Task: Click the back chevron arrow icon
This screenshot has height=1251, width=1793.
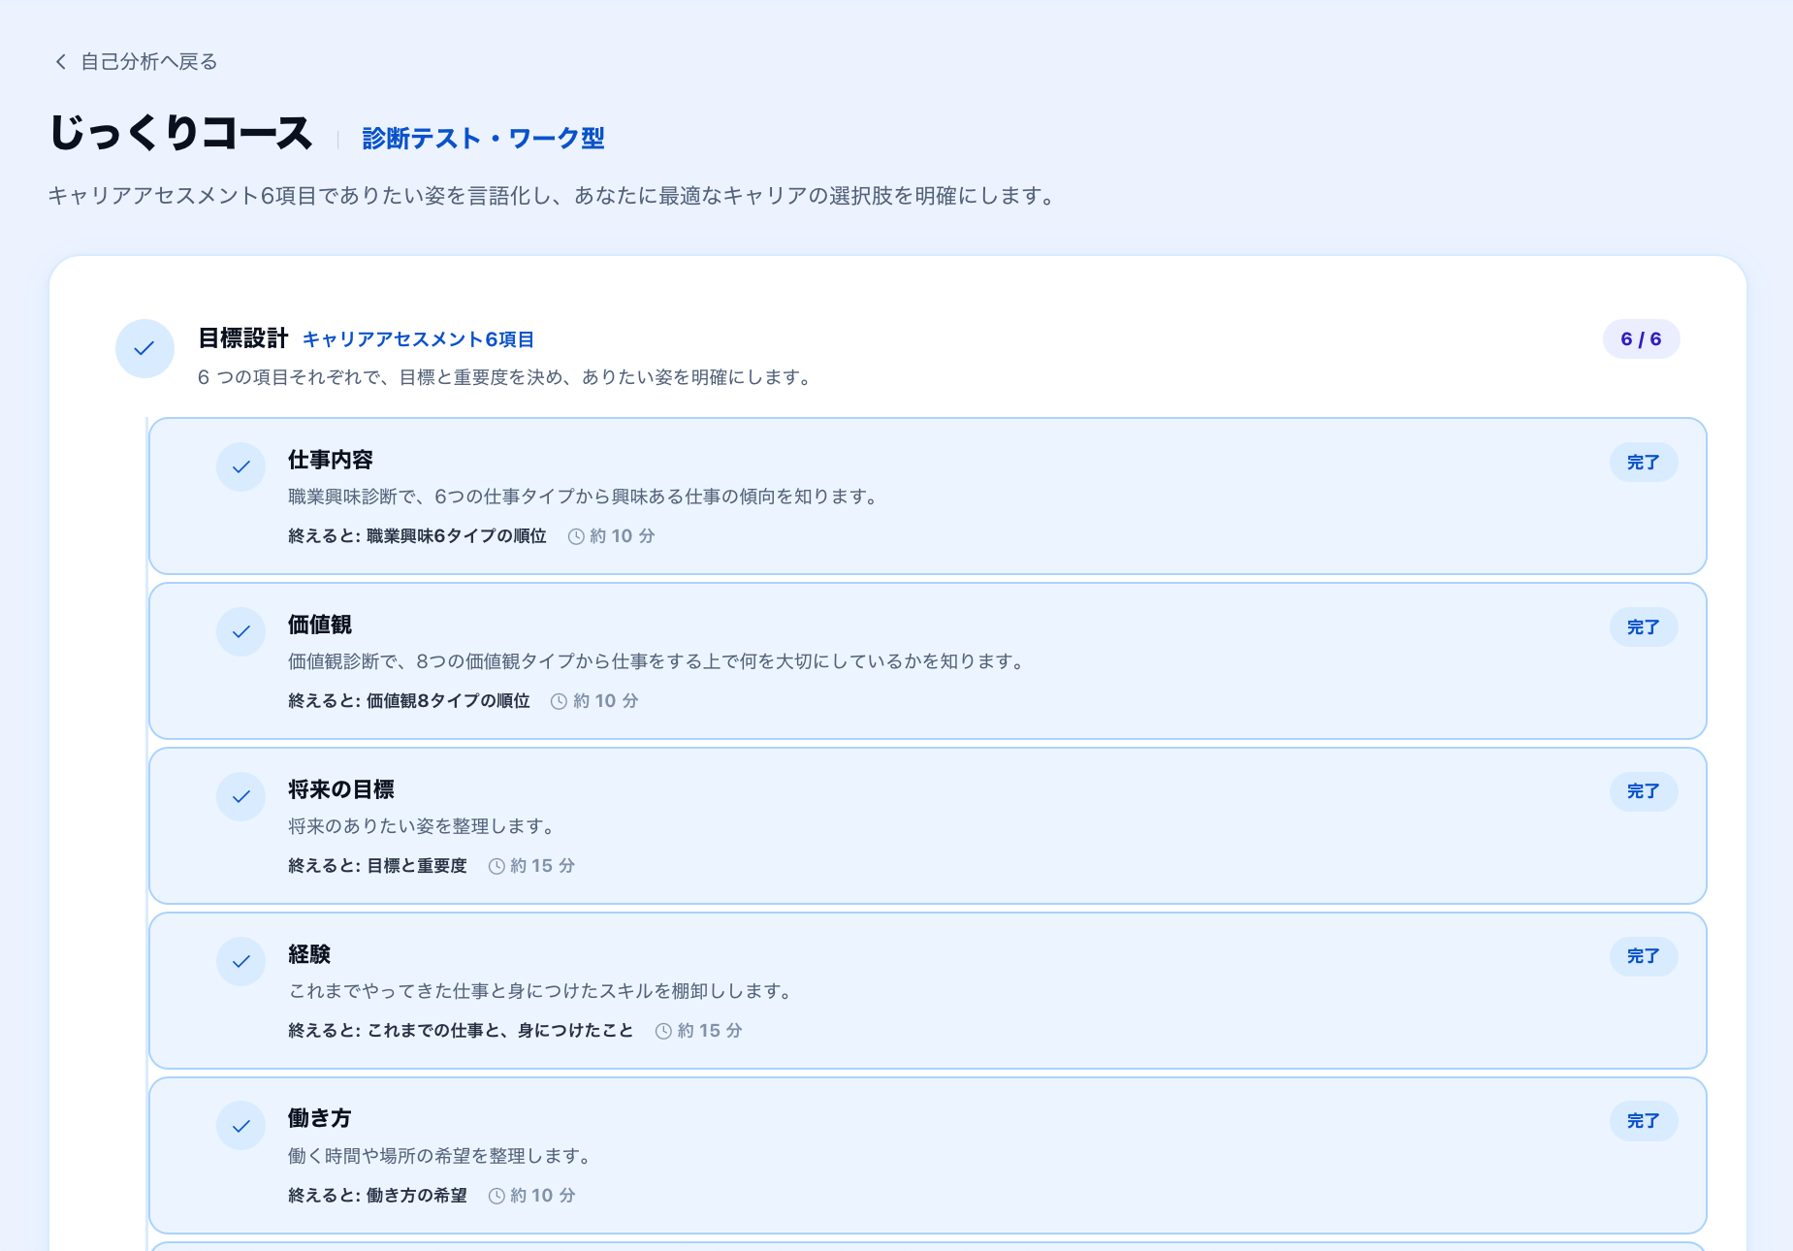Action: 61,62
